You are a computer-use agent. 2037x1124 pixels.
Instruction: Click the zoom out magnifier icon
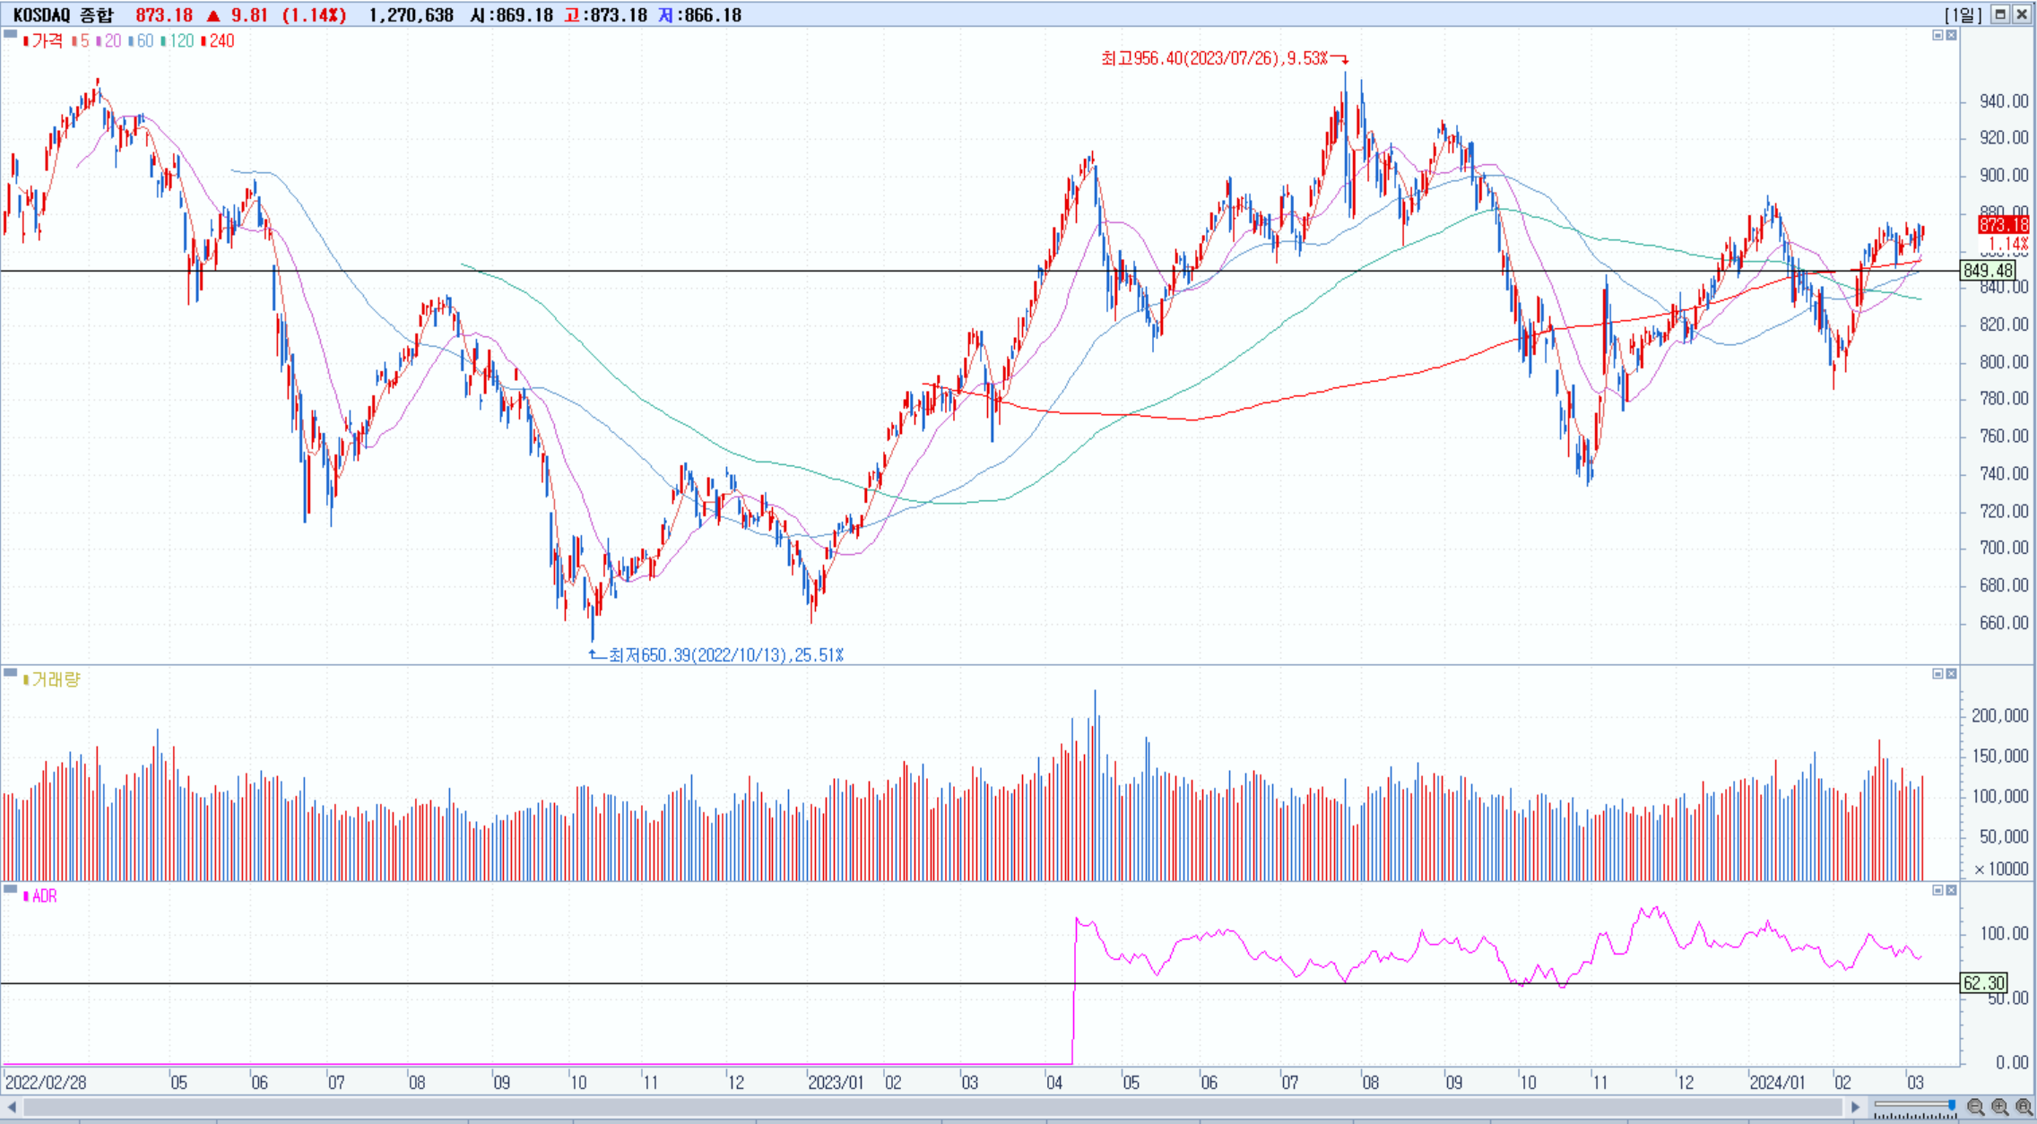(1975, 1107)
